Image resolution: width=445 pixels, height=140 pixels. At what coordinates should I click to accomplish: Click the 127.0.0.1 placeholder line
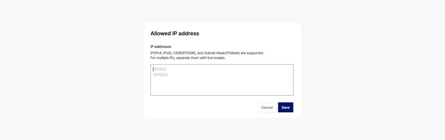(x=160, y=69)
